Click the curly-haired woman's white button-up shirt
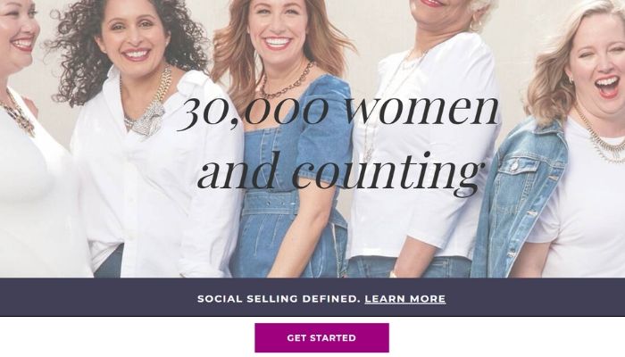Viewport: 625px width, 357px height. 155,179
